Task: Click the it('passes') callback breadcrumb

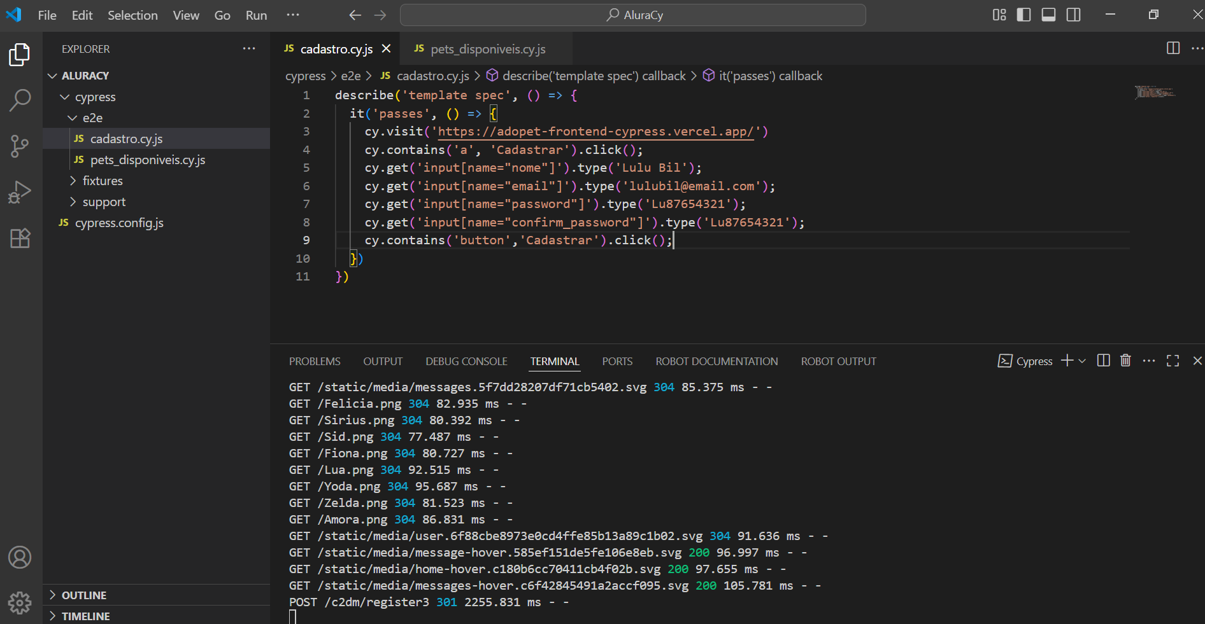Action: point(762,76)
